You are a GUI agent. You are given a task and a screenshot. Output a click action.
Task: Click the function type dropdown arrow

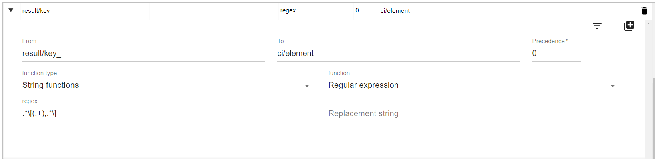(x=307, y=86)
